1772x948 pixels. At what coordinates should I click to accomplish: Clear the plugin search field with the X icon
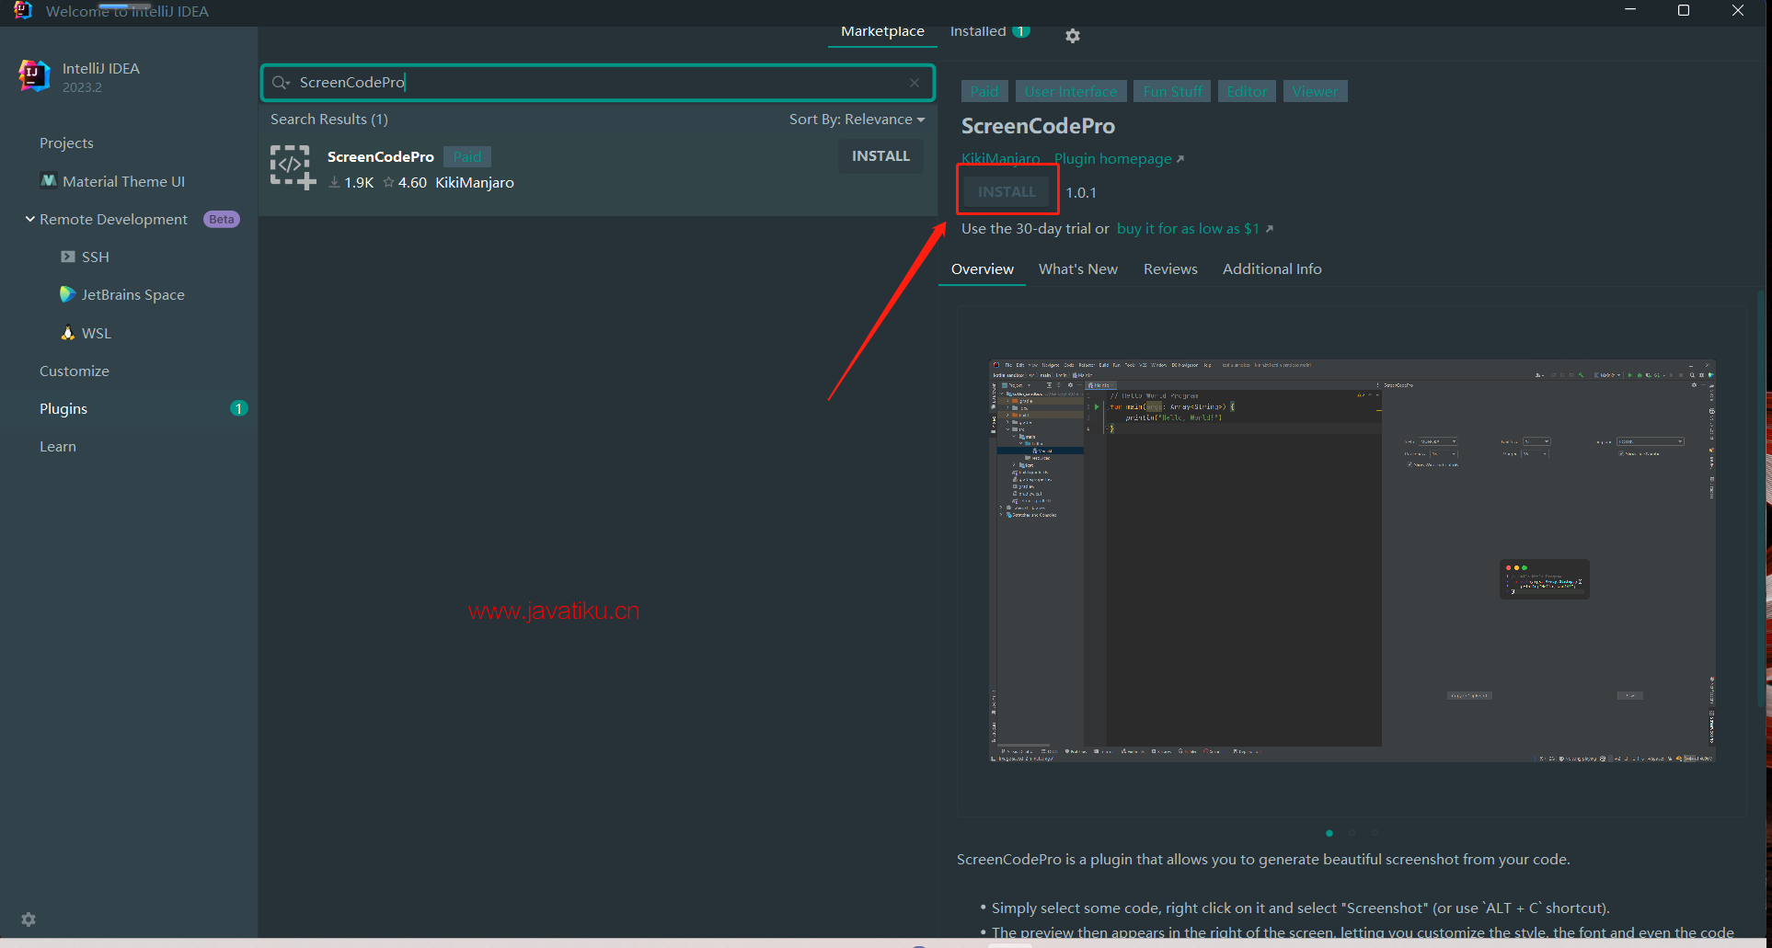(x=915, y=83)
